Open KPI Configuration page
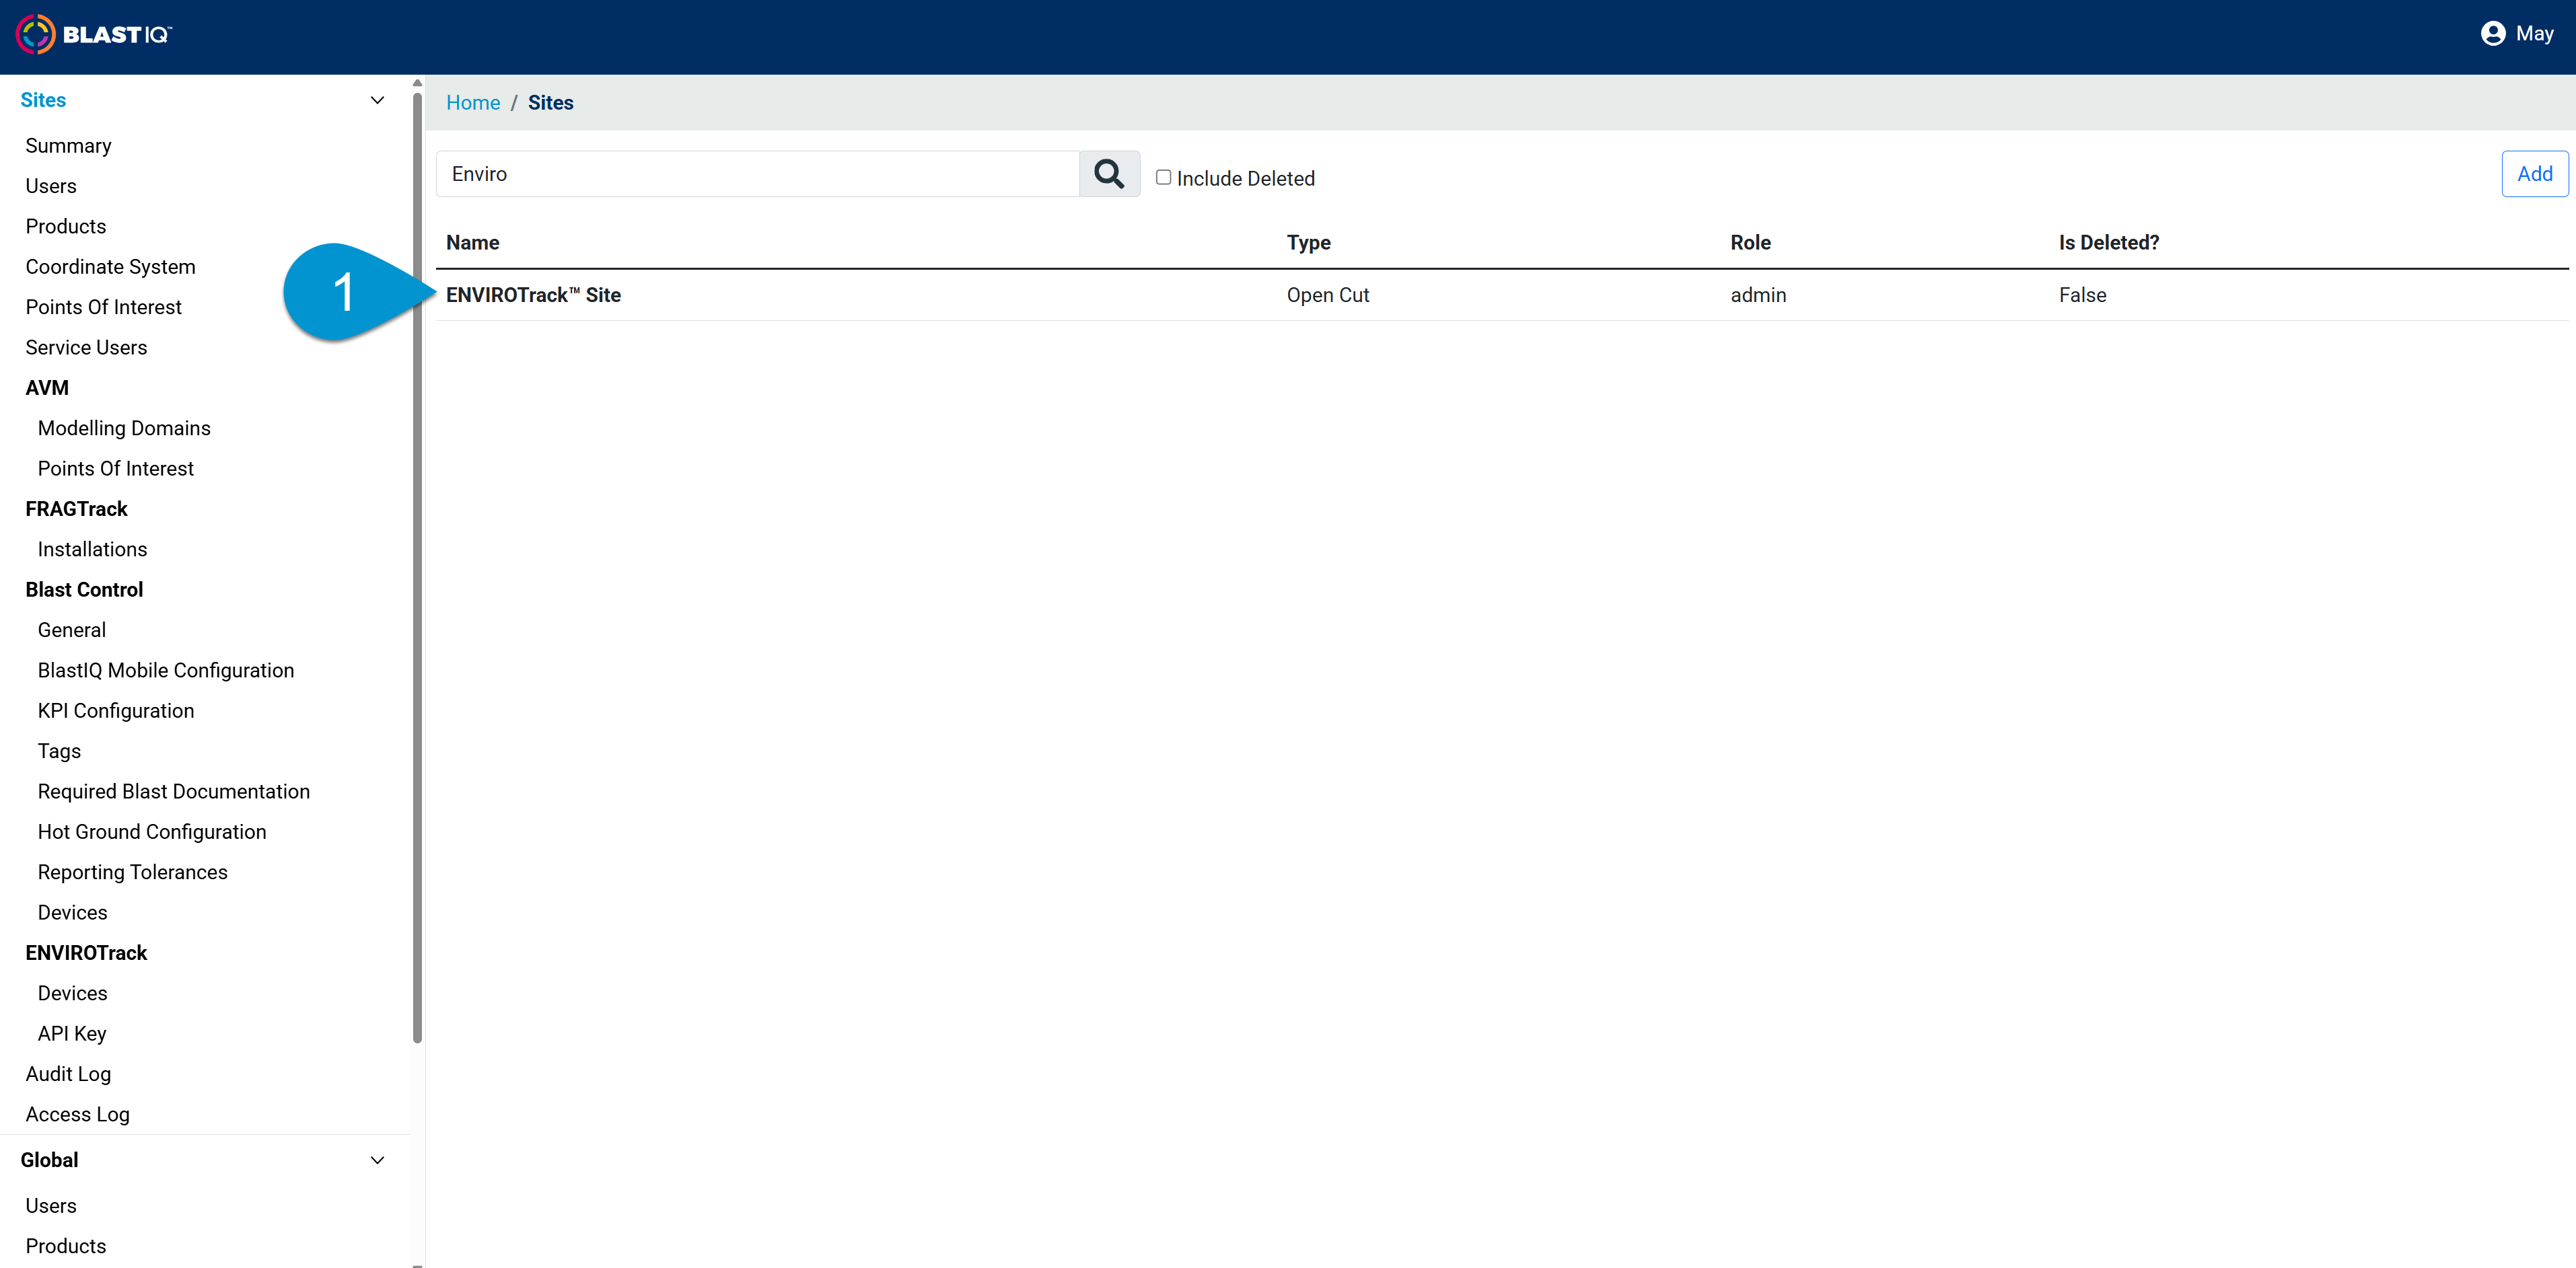Image resolution: width=2576 pixels, height=1268 pixels. click(x=116, y=711)
